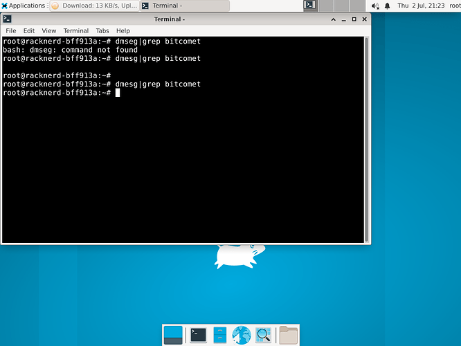This screenshot has height=346, width=461.
Task: Click the terminal cursor at the last prompt
Action: (118, 93)
